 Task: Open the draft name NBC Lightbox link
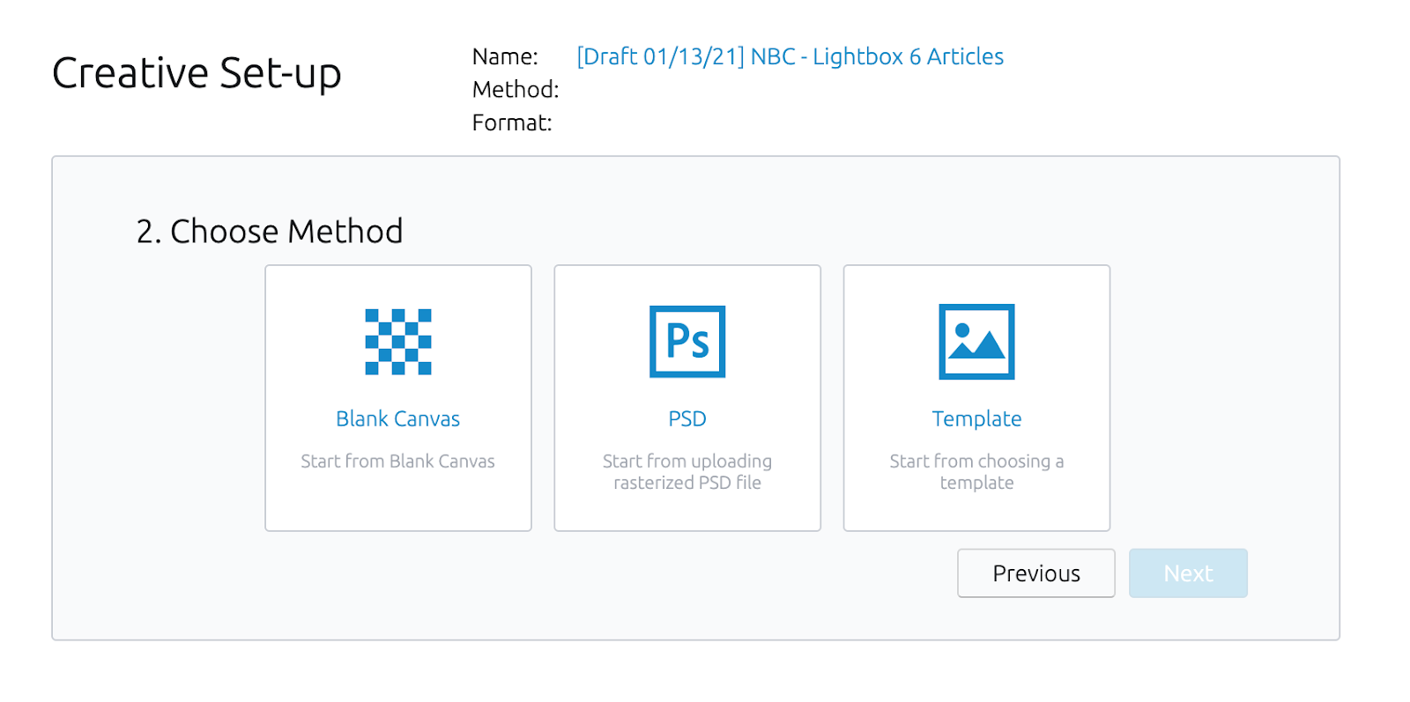[790, 56]
